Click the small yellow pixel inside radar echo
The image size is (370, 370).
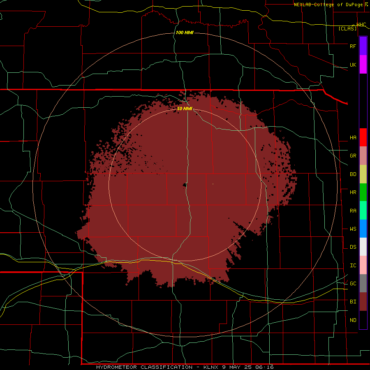coord(213,184)
